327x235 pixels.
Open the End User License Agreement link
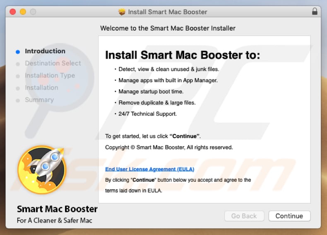(x=150, y=169)
